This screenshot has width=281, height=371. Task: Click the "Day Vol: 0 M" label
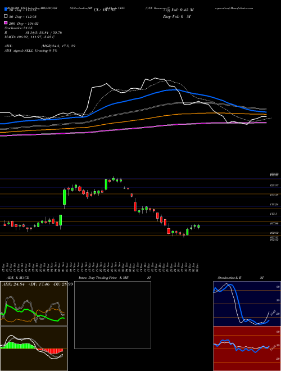pyautogui.click(x=176, y=16)
